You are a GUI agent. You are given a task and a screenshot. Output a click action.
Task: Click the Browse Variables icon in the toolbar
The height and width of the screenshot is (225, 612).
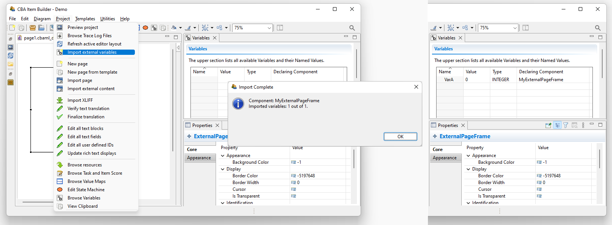tap(154, 28)
